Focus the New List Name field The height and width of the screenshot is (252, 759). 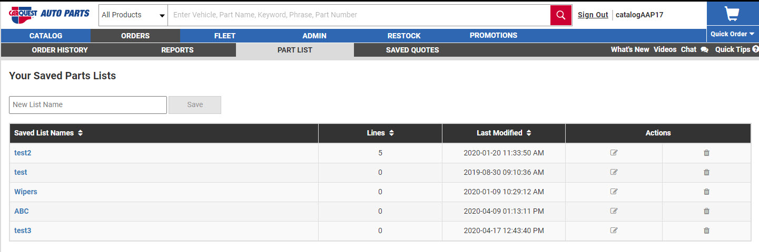[x=88, y=105]
